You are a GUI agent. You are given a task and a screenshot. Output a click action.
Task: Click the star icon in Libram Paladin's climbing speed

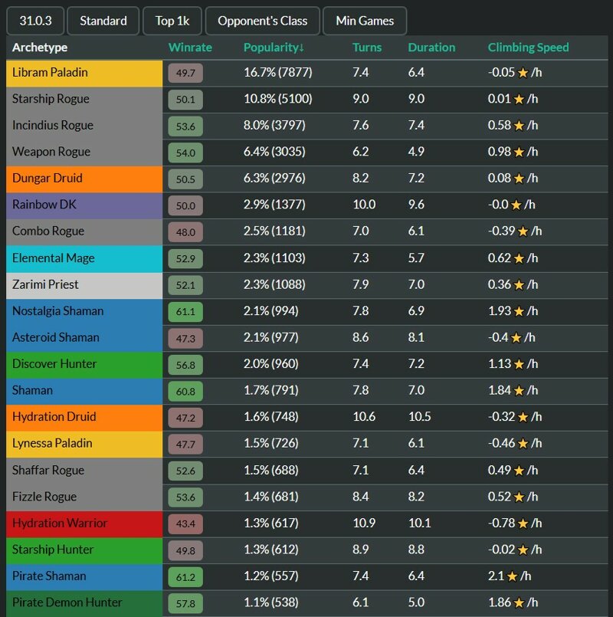coord(523,73)
